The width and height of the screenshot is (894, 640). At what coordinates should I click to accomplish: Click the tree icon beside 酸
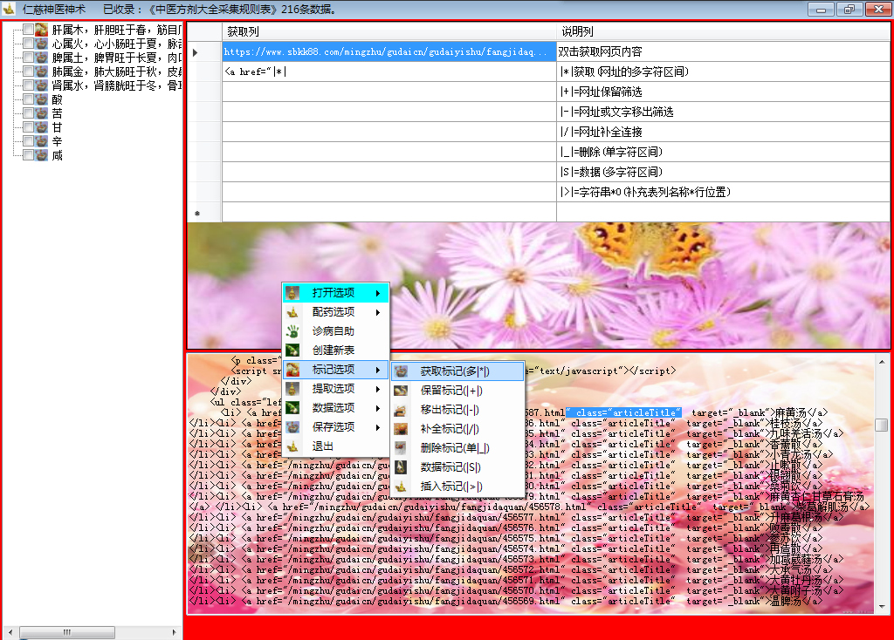42,99
